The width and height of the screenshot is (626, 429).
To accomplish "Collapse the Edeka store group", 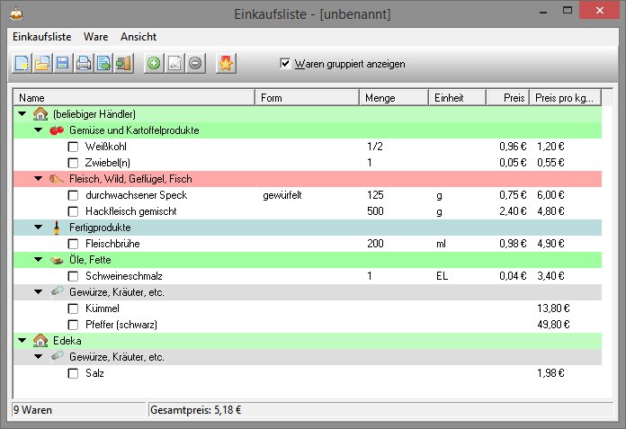I will point(22,341).
